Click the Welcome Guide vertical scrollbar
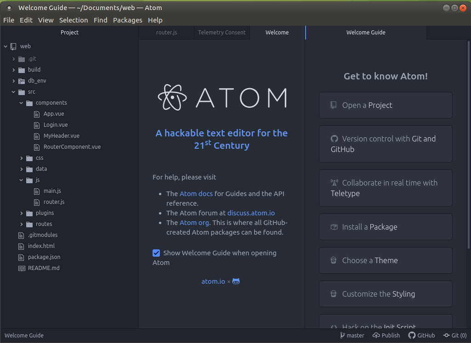This screenshot has height=343, width=471. click(x=469, y=144)
